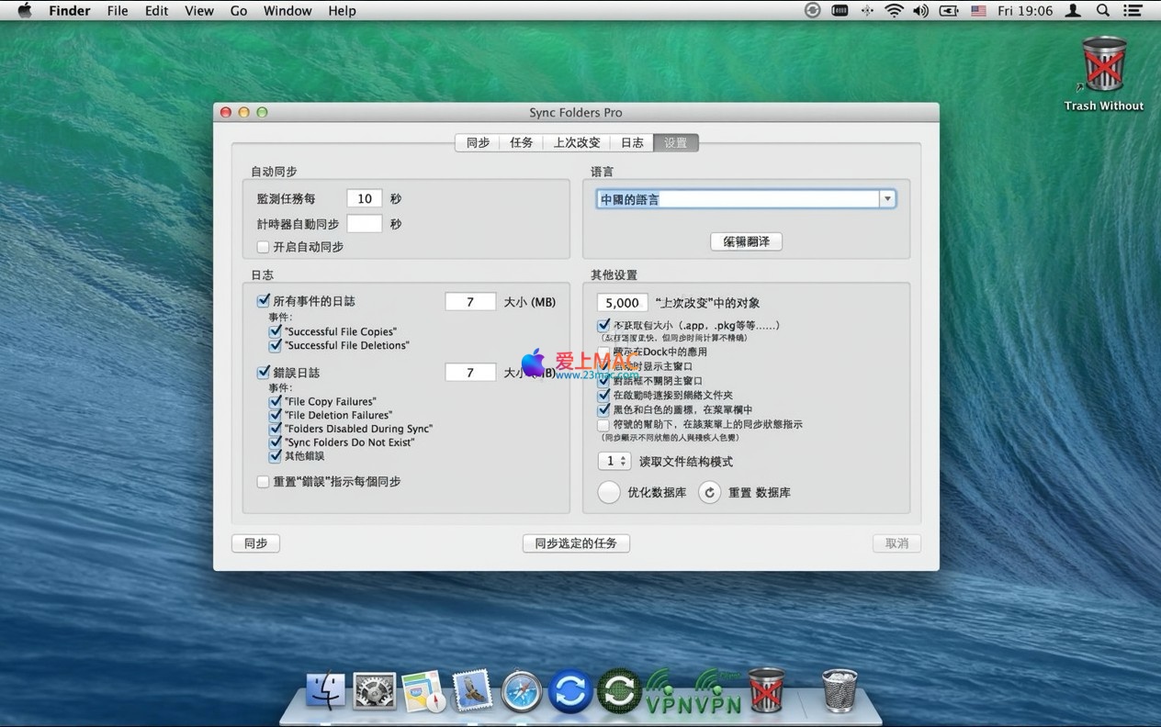Screen dimensions: 1161x727
Task: Open the Mail app in the Dock
Action: coord(472,691)
